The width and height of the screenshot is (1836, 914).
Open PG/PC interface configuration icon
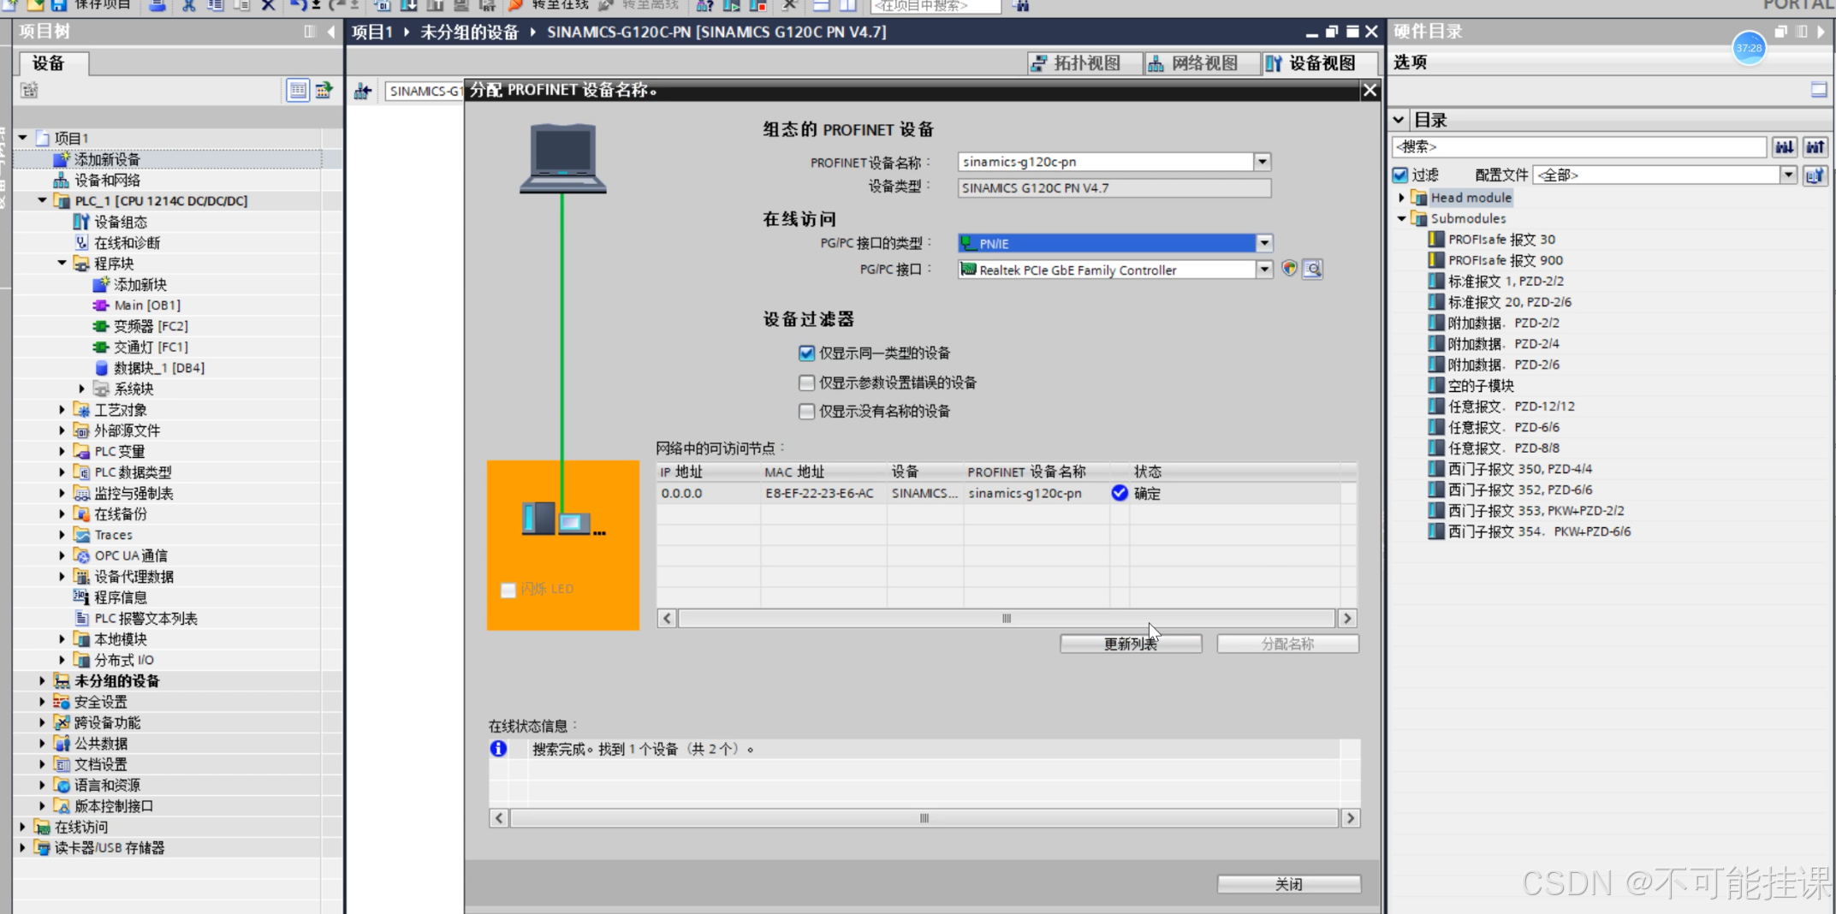1290,269
